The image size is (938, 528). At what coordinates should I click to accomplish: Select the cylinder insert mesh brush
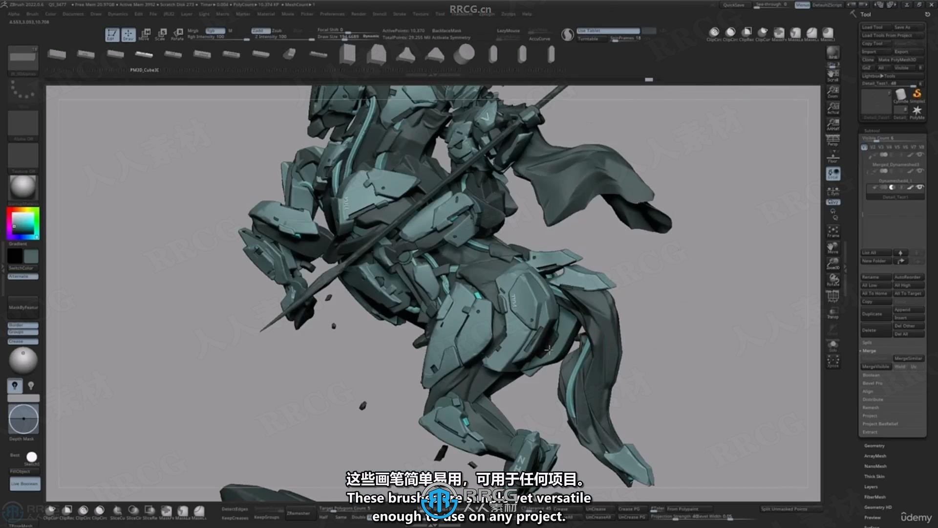tap(464, 54)
